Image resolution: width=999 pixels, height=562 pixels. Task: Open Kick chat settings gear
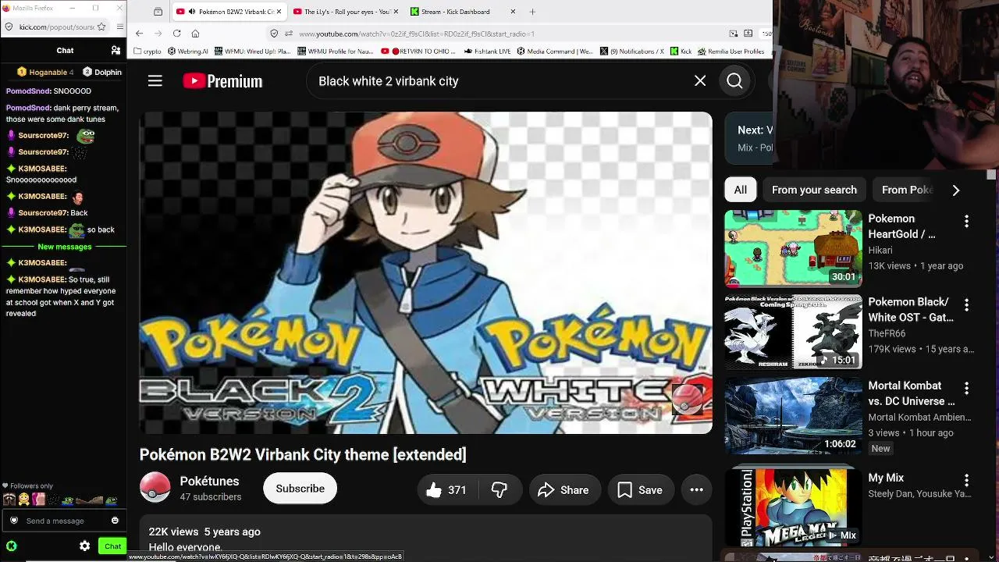click(x=85, y=546)
